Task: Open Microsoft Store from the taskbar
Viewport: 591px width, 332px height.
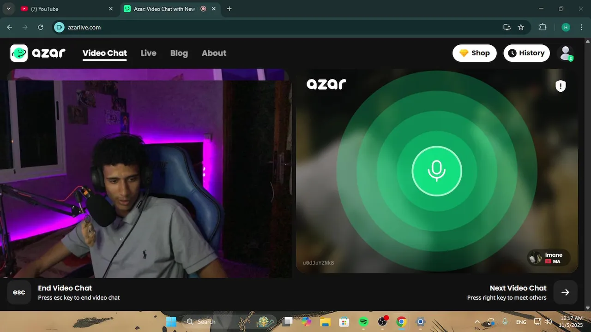Action: click(x=344, y=322)
